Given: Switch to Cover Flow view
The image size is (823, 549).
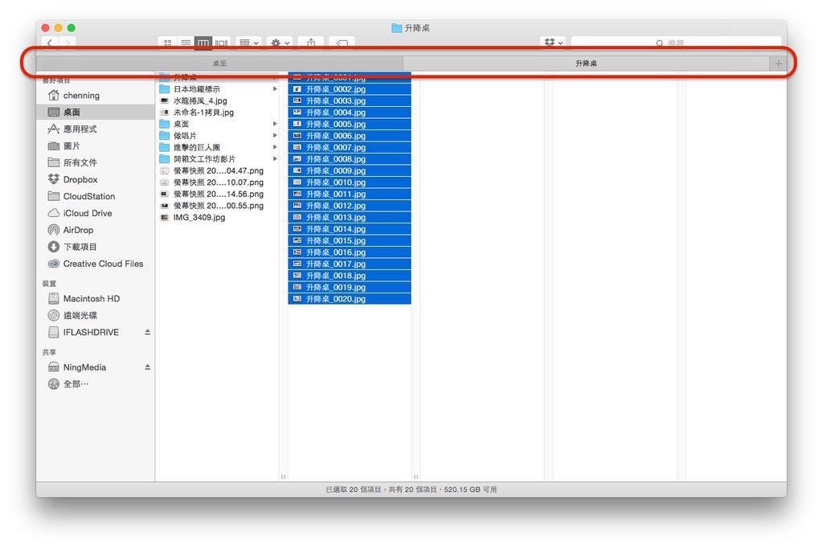Looking at the screenshot, I should (221, 43).
